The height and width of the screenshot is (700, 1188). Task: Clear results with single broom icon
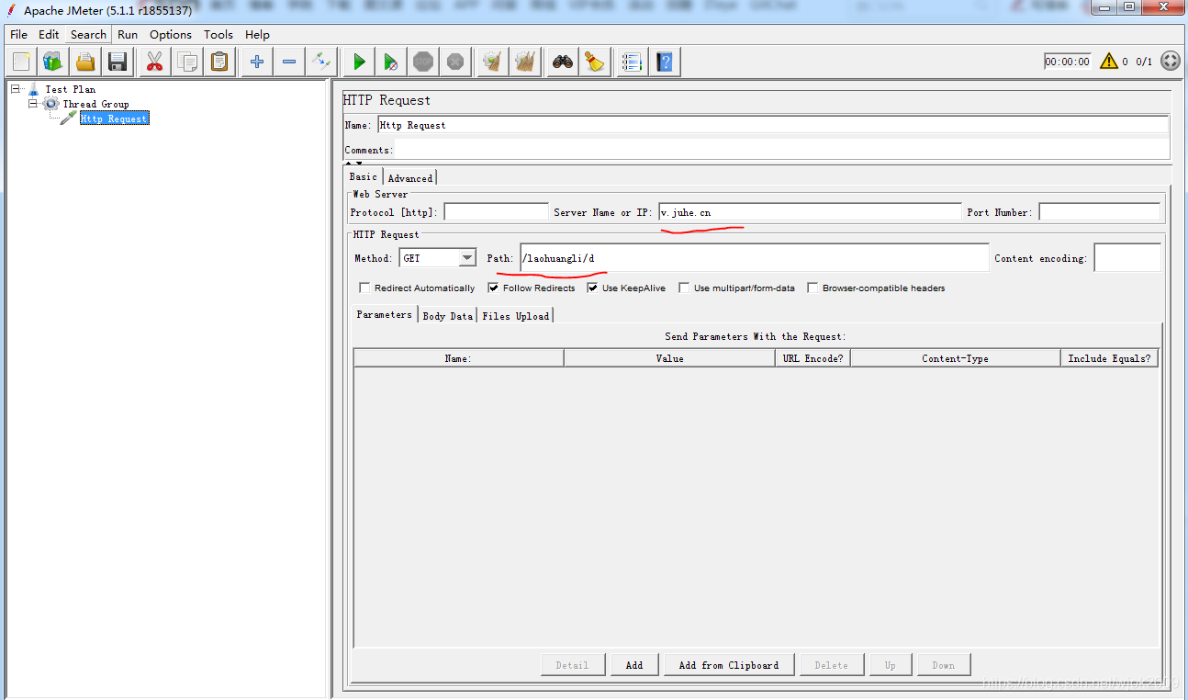(x=493, y=62)
